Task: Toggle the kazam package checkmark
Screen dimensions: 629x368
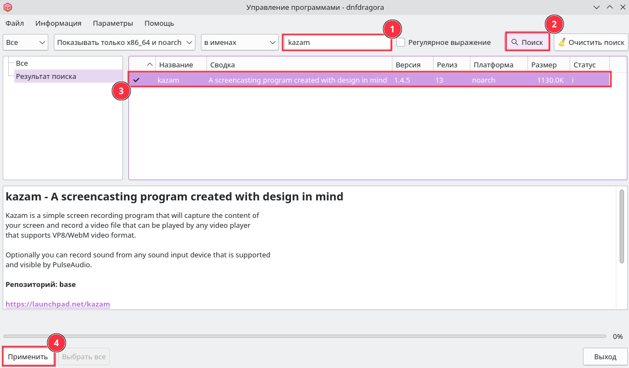Action: tap(136, 80)
